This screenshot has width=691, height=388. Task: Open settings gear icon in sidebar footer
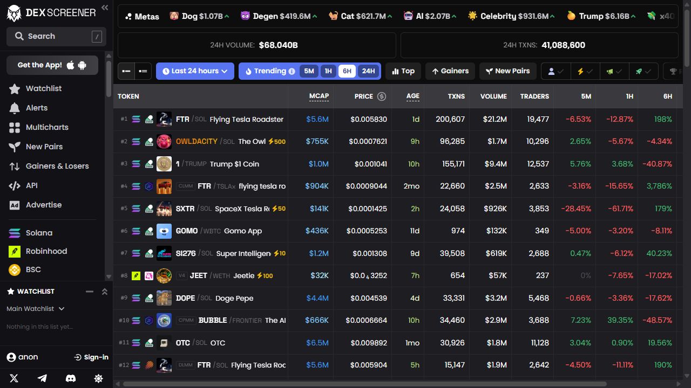coord(98,378)
